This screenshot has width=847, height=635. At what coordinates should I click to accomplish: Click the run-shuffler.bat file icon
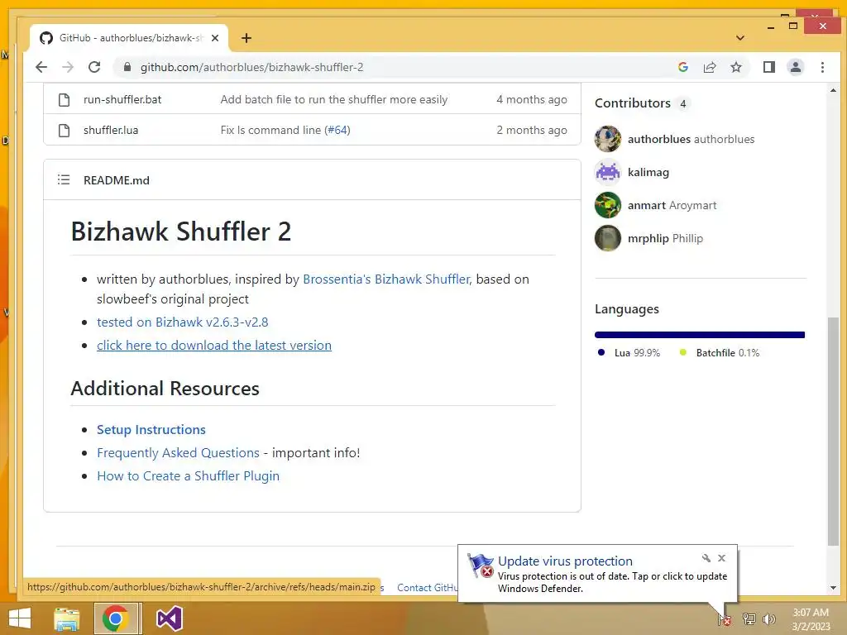coord(64,99)
